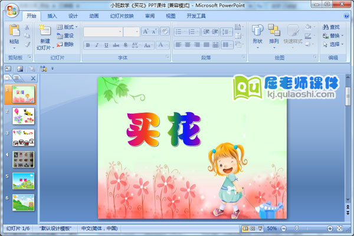Click the Decrease Indent icon
Image resolution: width=354 pixels, height=236 pixels.
pyautogui.click(x=206, y=32)
